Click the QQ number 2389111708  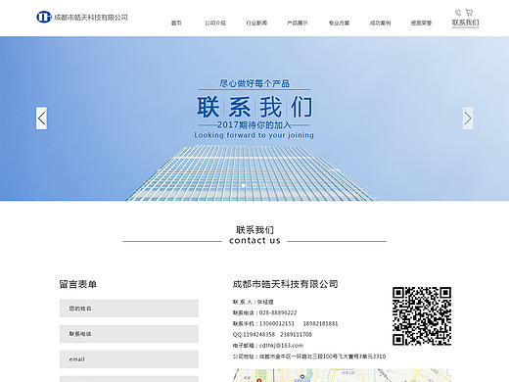pyautogui.click(x=296, y=334)
